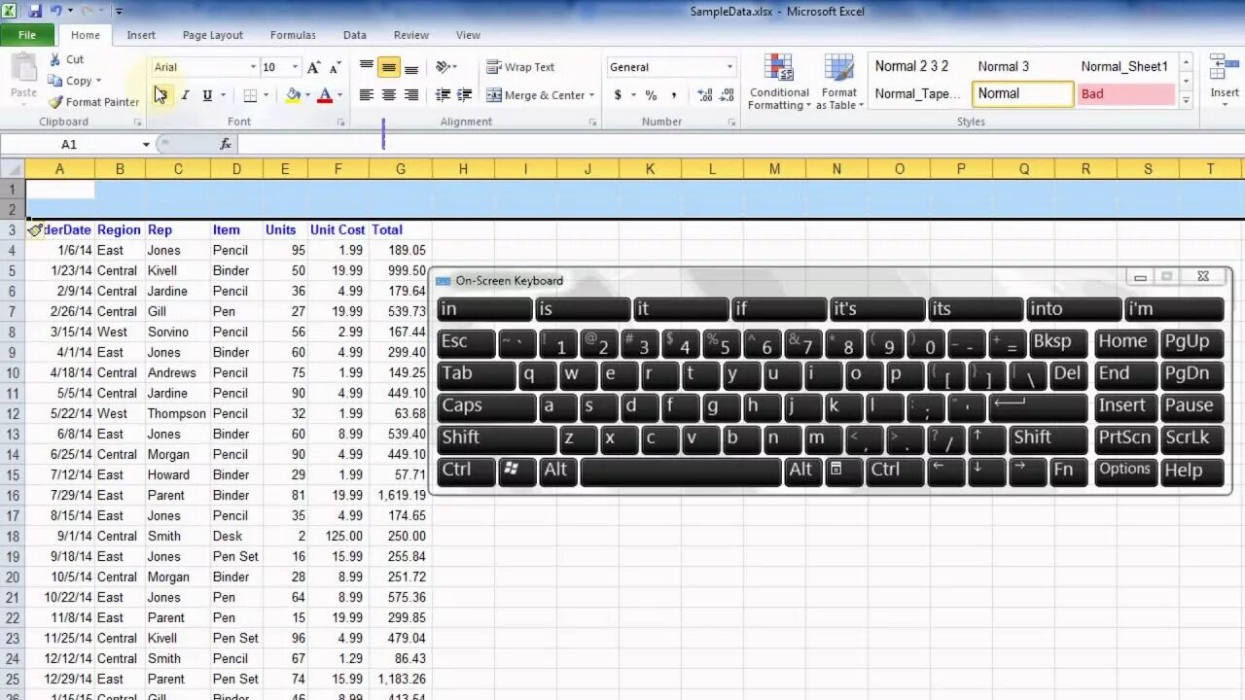The height and width of the screenshot is (700, 1245).
Task: Click the fx insert function icon
Action: (x=226, y=144)
